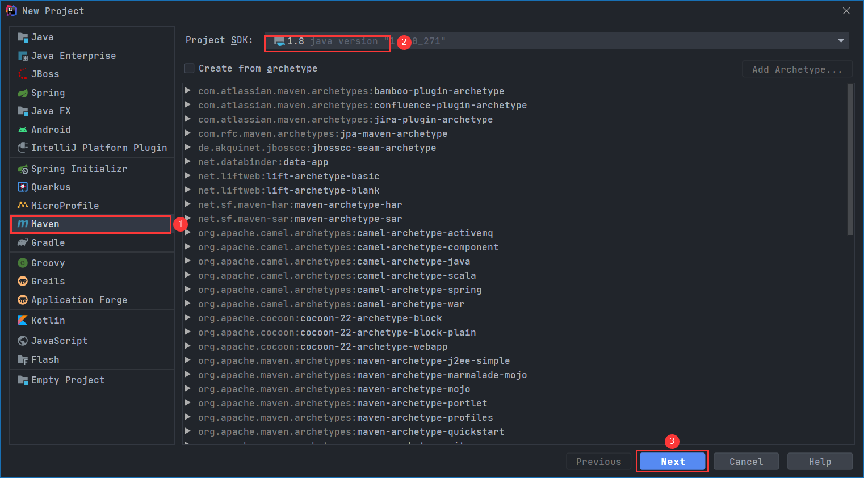864x478 pixels.
Task: Select maven-archetype-portlet row
Action: 515,404
